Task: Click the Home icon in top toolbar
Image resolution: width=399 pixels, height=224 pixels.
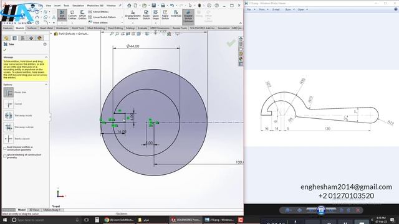Action: pos(129,6)
